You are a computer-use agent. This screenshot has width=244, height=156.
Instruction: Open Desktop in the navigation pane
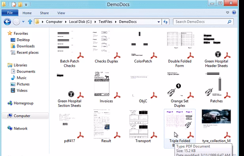click(x=23, y=40)
